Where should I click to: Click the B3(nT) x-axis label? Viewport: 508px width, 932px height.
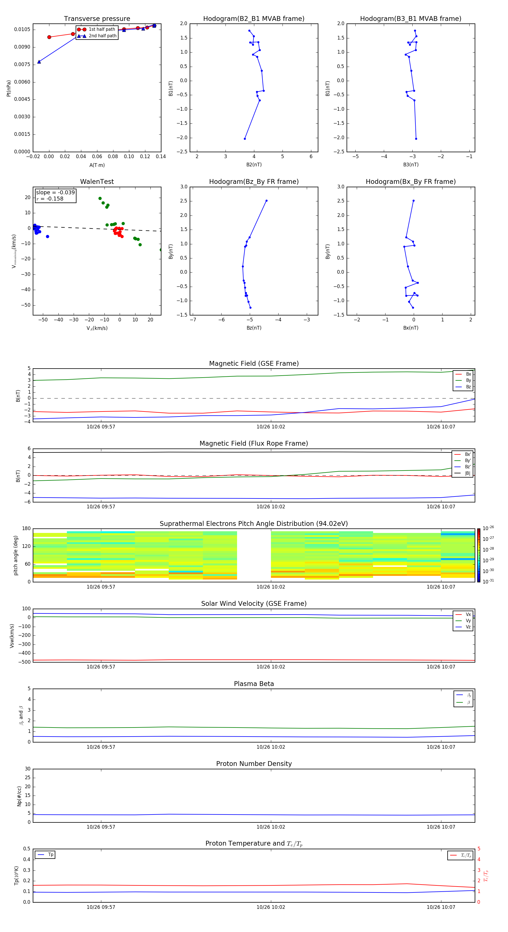tap(411, 165)
